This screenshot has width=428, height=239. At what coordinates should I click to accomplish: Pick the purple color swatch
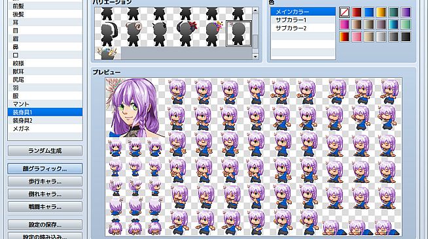coord(406,12)
